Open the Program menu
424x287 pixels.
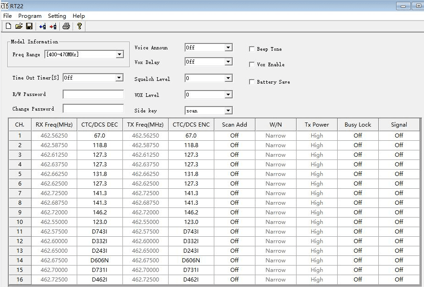(x=30, y=16)
